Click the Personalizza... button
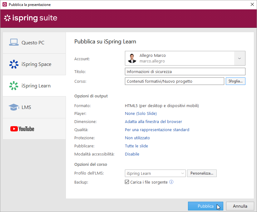This screenshot has height=212, width=257. tap(202, 173)
